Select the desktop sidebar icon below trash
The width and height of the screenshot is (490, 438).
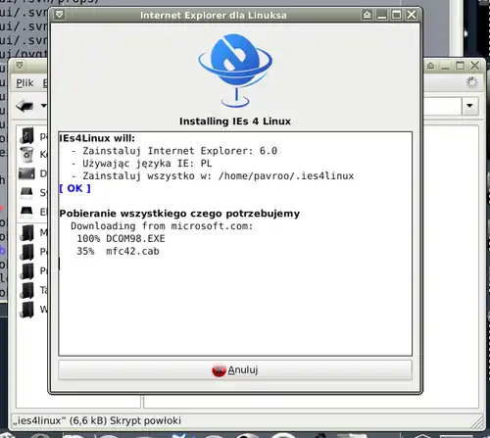tap(26, 173)
